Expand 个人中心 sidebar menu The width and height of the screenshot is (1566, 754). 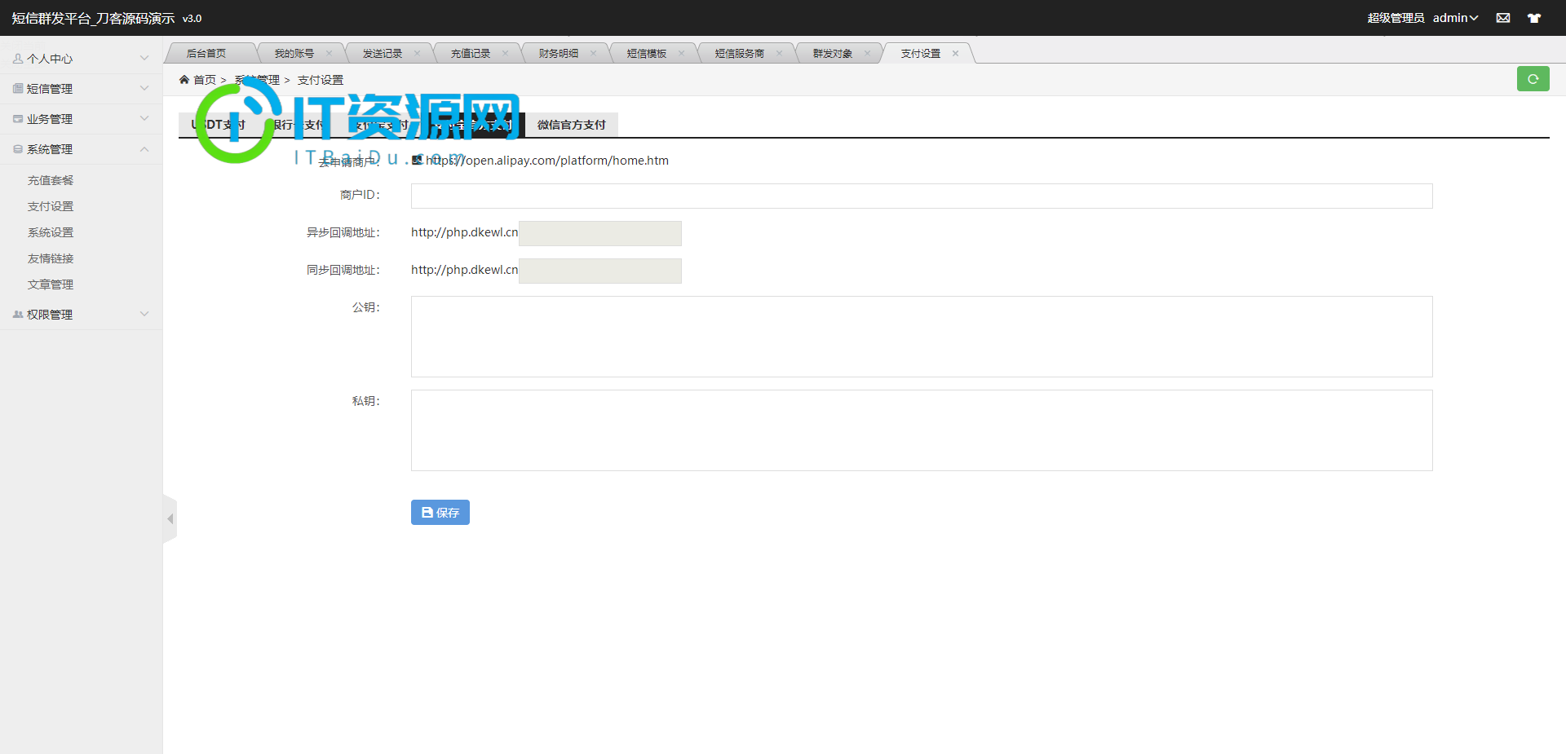tap(82, 59)
